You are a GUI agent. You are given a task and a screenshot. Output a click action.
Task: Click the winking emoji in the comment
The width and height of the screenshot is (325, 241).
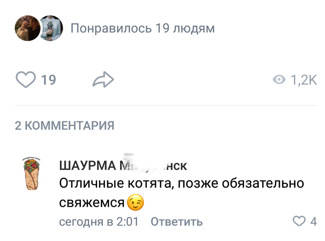(136, 203)
